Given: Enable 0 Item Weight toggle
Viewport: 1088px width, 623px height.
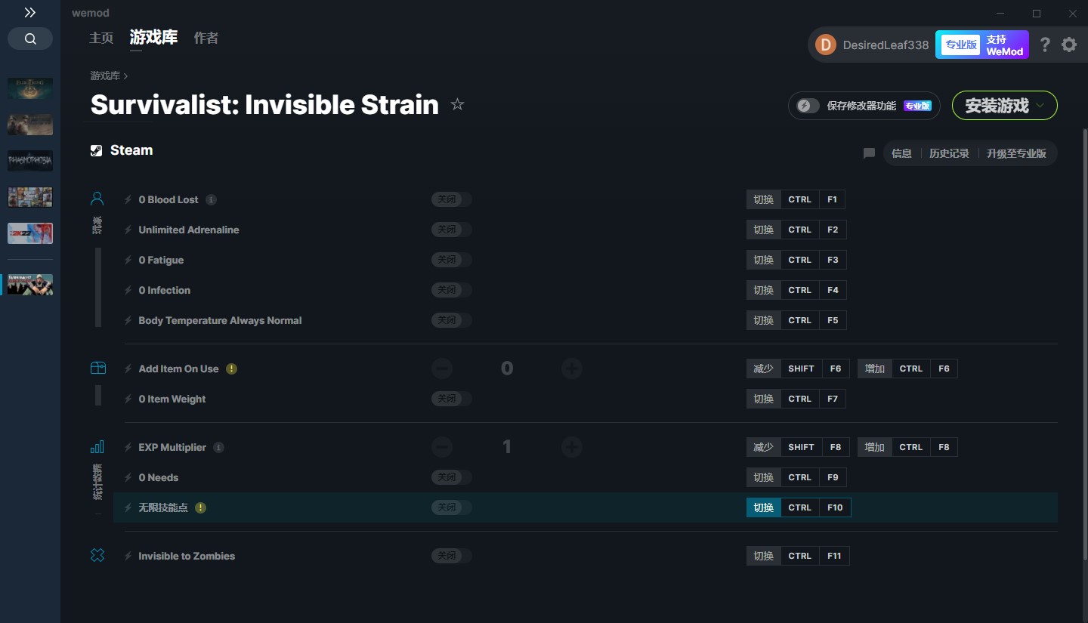Looking at the screenshot, I should (452, 399).
